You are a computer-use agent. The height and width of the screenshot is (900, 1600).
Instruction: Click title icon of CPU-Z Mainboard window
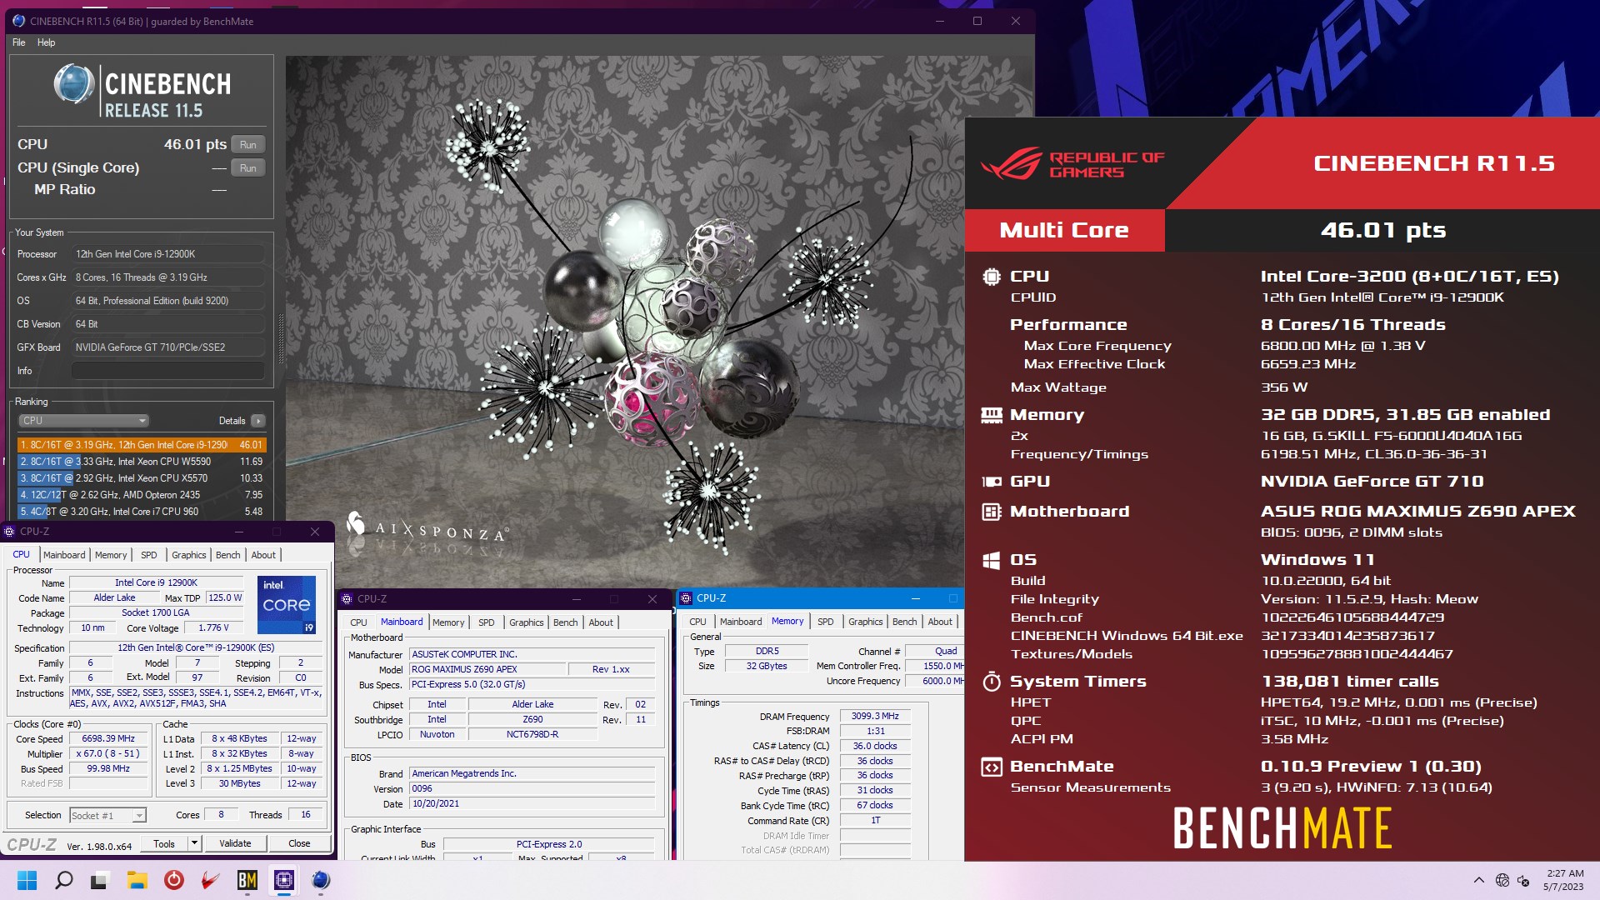coord(347,598)
